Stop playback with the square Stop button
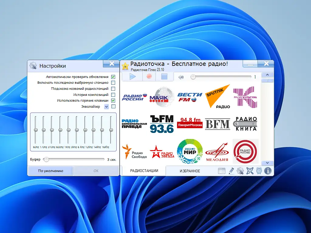The height and width of the screenshot is (233, 311). point(164,76)
